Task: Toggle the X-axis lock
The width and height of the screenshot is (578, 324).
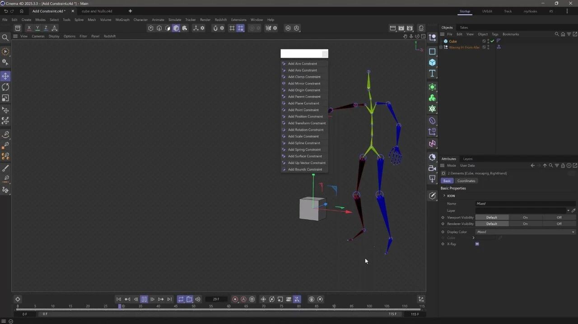Action: [29, 28]
